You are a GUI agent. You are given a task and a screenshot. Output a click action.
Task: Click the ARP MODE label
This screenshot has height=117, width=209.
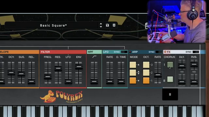point(134,57)
